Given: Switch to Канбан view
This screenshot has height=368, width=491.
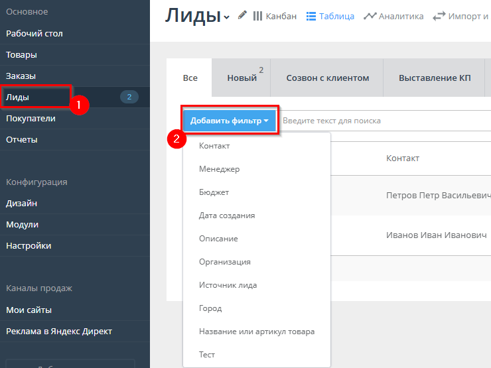Looking at the screenshot, I should click(x=275, y=16).
